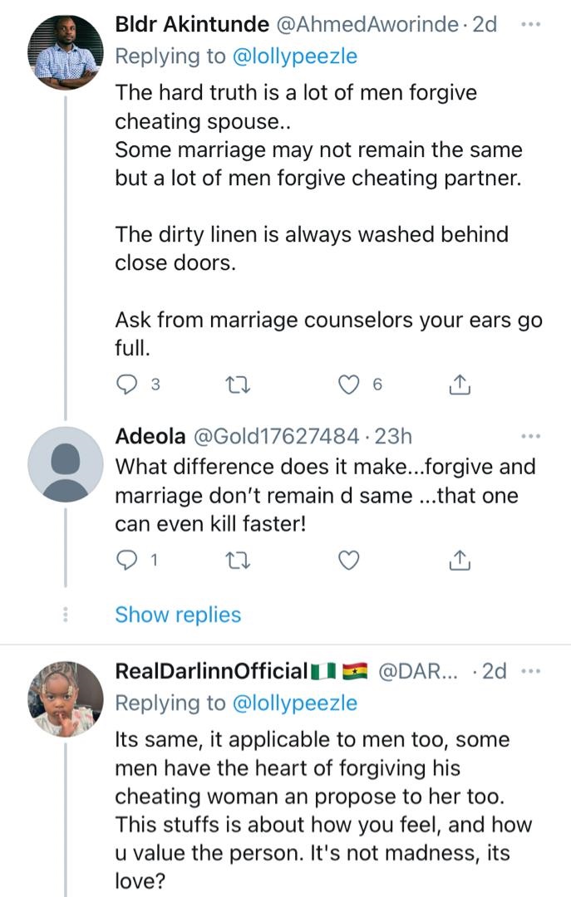
Task: Like Bldr Akintunde's tweet
Action: (350, 385)
